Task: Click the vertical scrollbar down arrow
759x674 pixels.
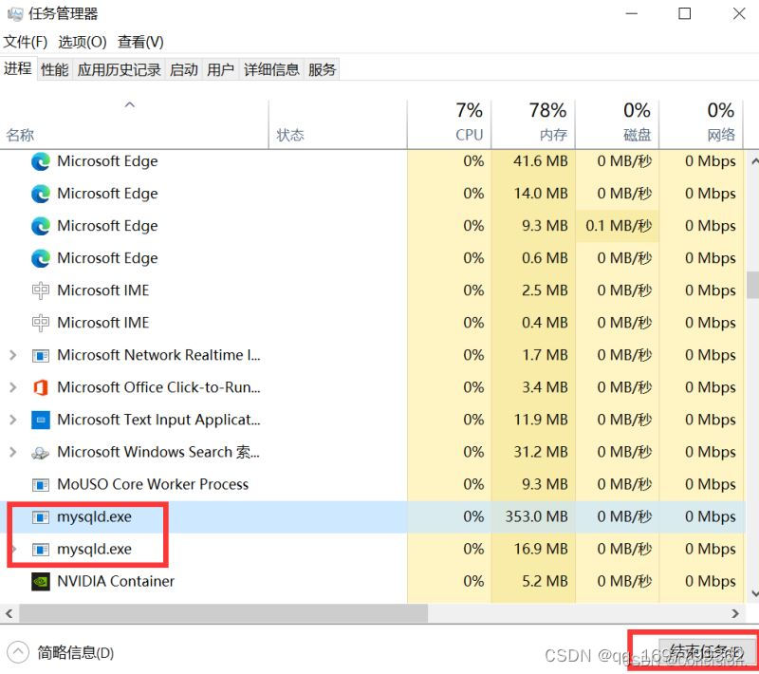Action: tap(753, 593)
